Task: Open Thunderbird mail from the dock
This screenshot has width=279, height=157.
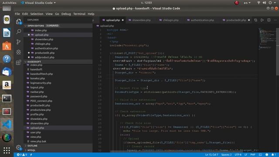Action: (x=7, y=72)
